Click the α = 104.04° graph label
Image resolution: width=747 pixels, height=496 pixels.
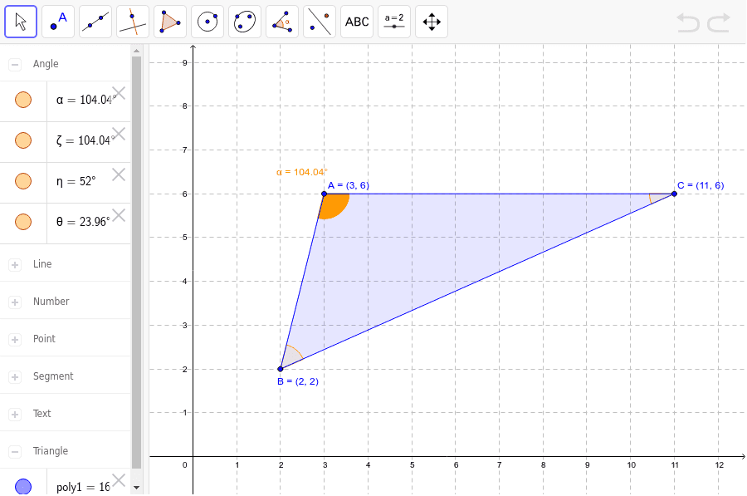[302, 172]
